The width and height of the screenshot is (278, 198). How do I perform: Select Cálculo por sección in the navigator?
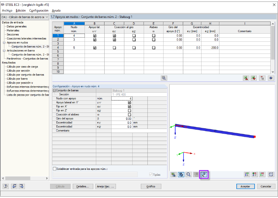coord(18,71)
